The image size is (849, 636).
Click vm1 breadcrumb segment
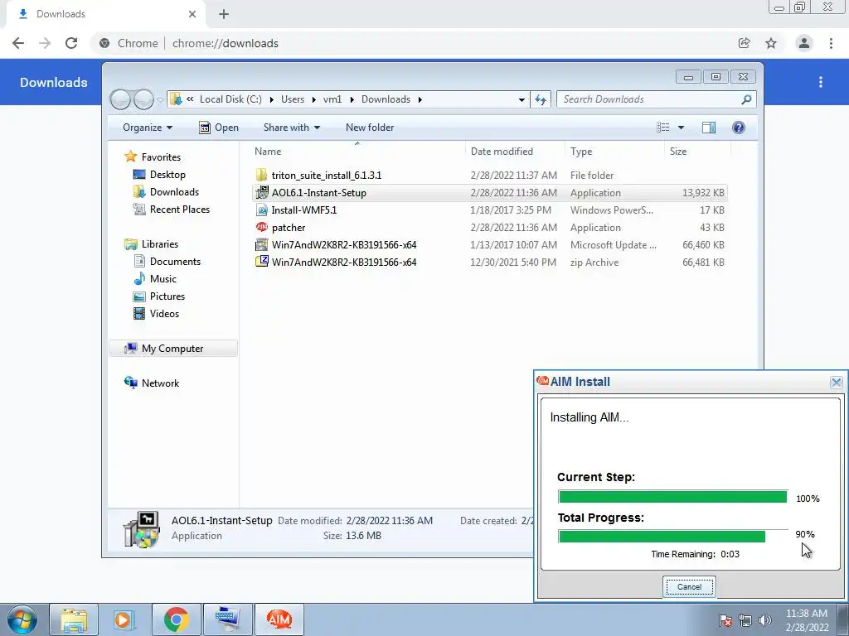[x=332, y=99]
